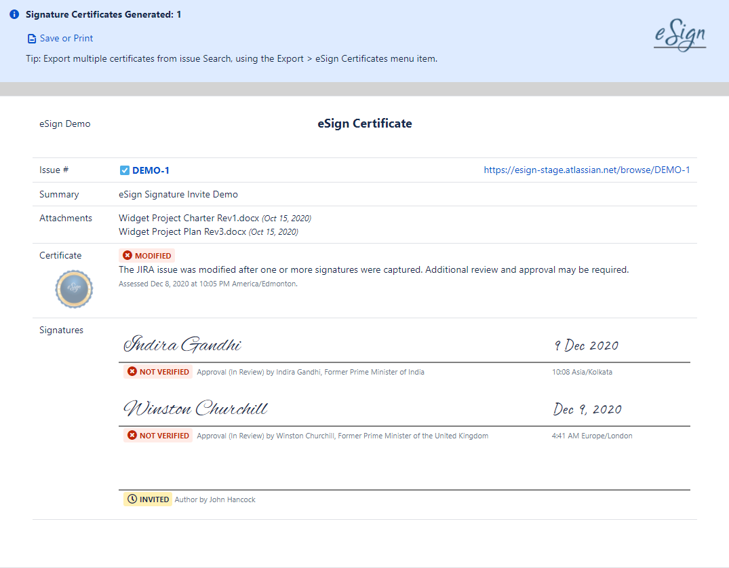The height and width of the screenshot is (568, 729).
Task: Click the eSign certificate seal badge
Action: tap(73, 288)
